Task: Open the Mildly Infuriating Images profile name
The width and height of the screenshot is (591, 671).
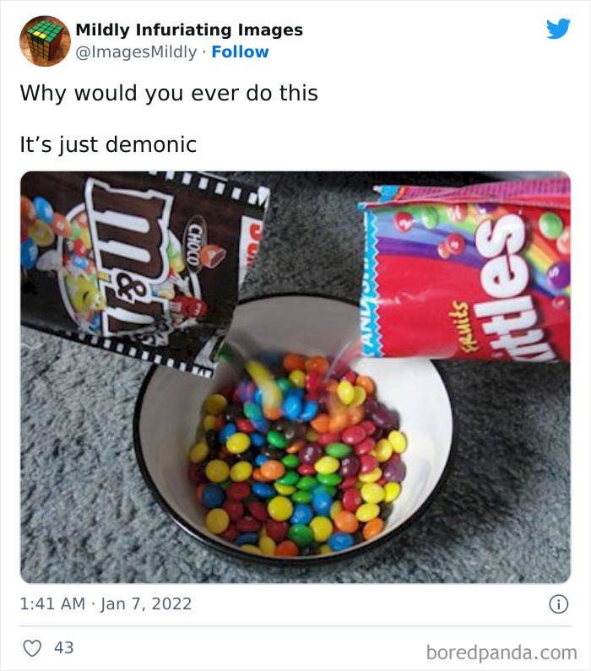Action: pos(189,30)
